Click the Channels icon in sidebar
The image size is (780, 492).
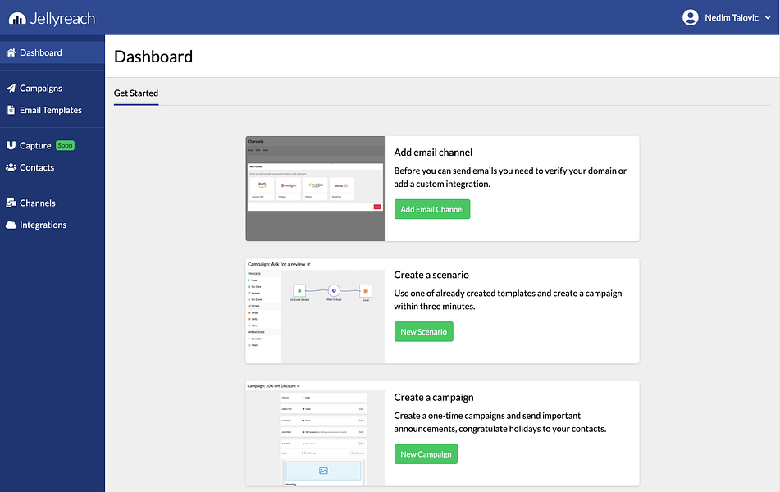11,203
